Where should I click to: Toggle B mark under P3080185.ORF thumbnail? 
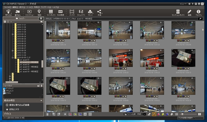[188, 69]
